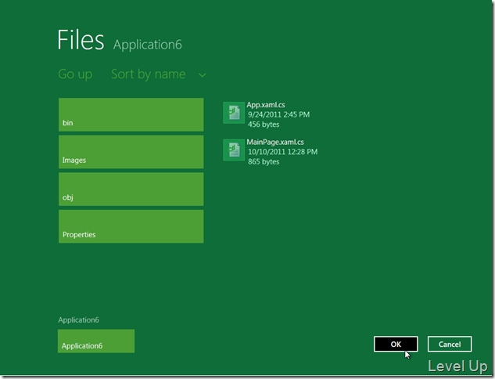Click the 9/24/2011 2:45 PM date
The height and width of the screenshot is (379, 495).
point(278,114)
